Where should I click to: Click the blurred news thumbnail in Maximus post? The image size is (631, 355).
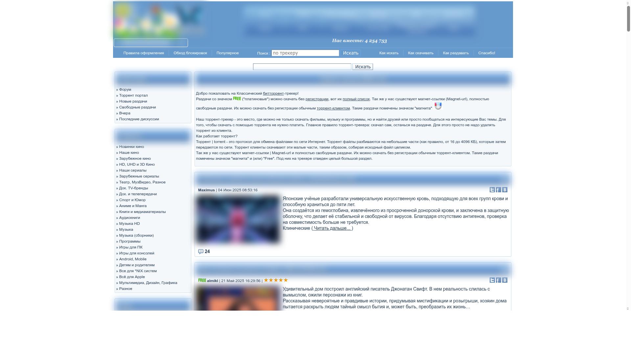point(238,219)
